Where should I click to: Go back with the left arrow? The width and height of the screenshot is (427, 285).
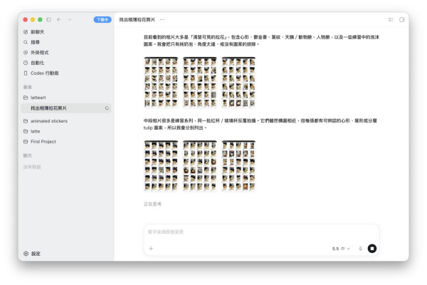tap(59, 20)
